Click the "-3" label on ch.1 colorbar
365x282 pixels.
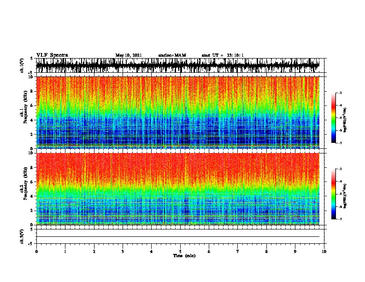340,93
